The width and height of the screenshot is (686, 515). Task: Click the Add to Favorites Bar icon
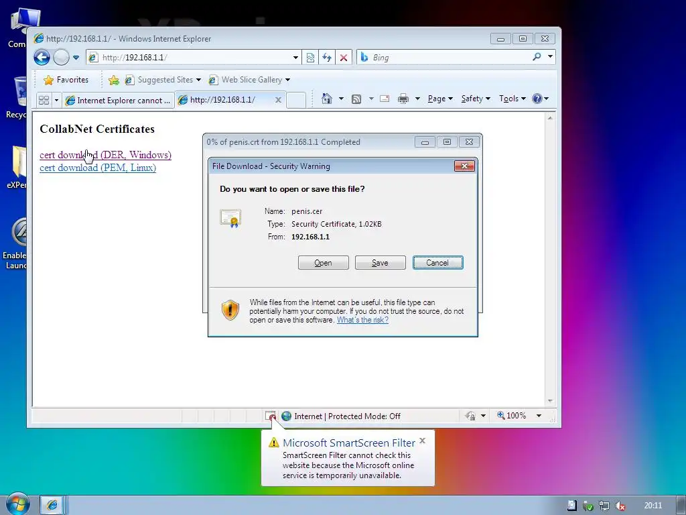click(114, 80)
